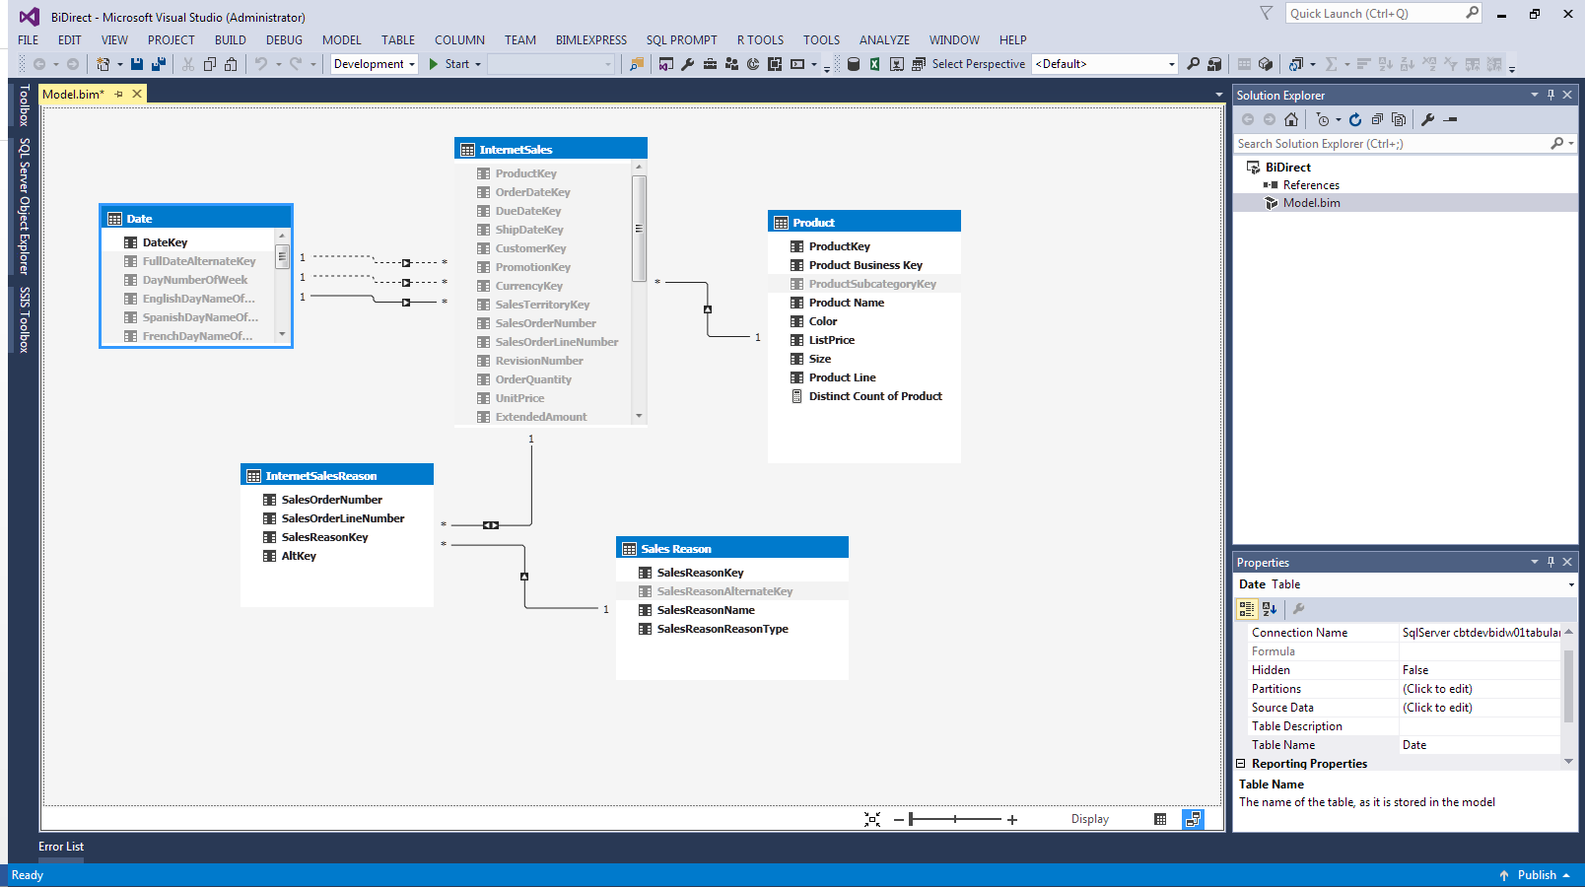Select the Model.bim document tab

coord(73,94)
